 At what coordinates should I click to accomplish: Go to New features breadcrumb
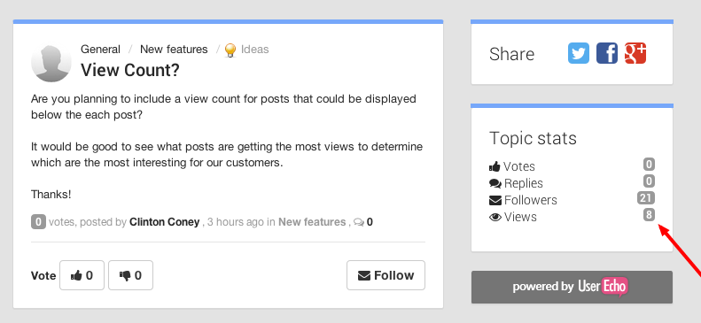pyautogui.click(x=174, y=49)
